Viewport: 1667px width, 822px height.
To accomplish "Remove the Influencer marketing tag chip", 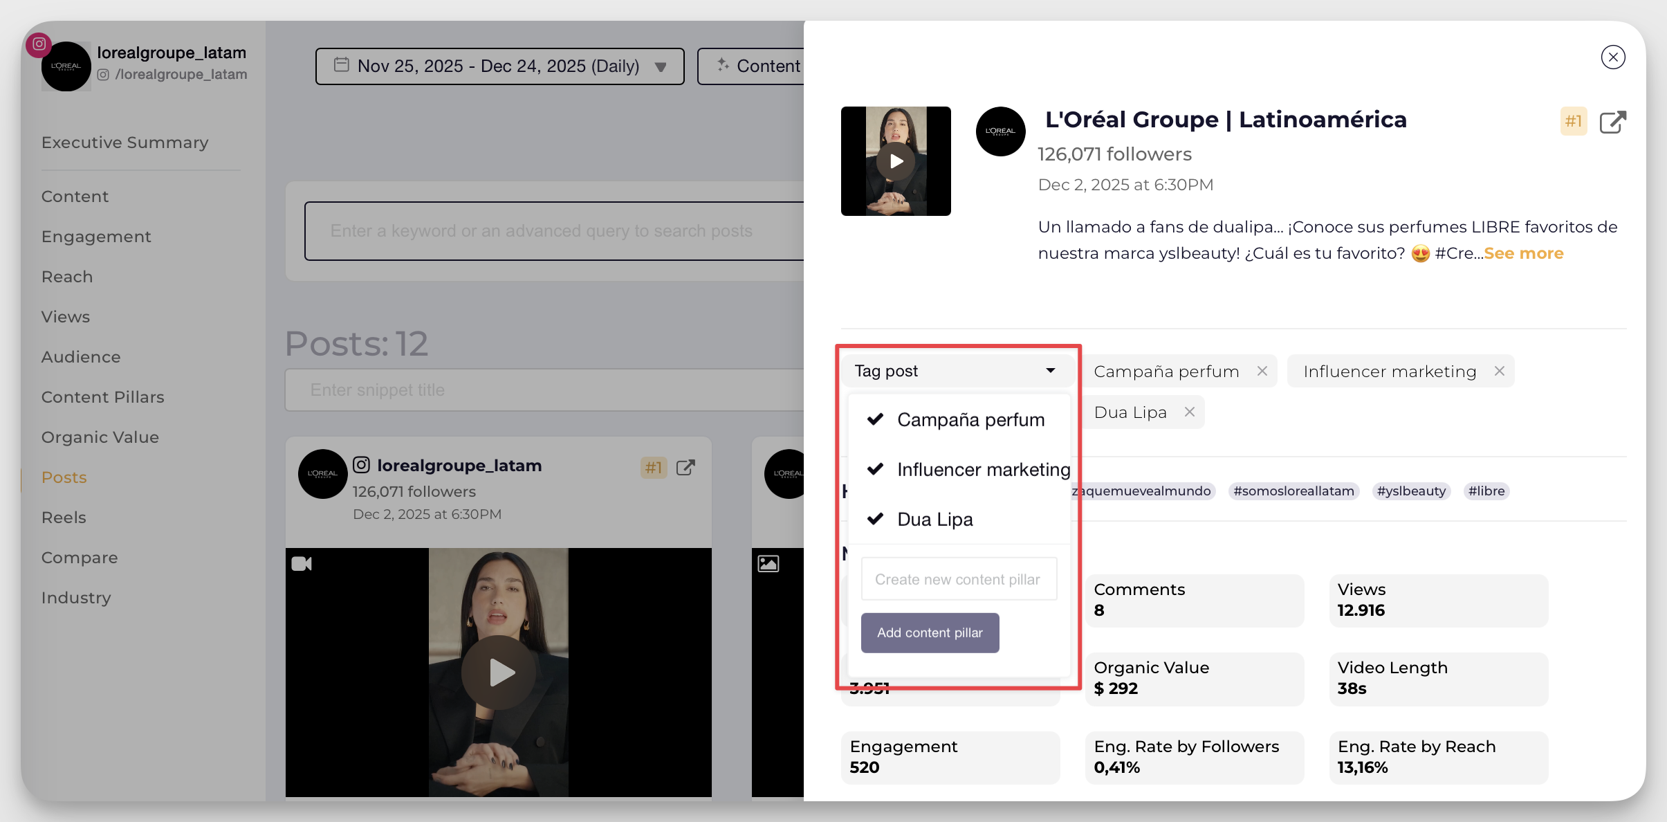I will coord(1500,372).
